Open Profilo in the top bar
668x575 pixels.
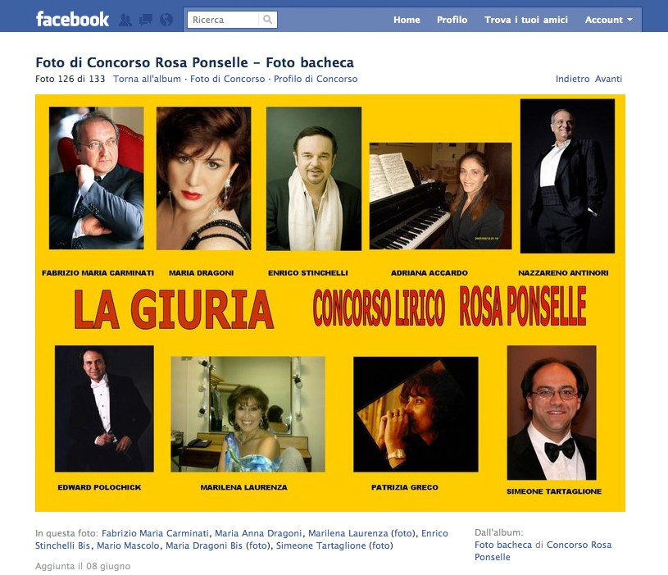[x=452, y=20]
